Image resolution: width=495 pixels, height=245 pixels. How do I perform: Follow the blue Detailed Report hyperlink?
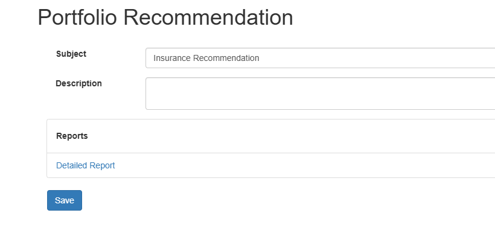point(85,165)
